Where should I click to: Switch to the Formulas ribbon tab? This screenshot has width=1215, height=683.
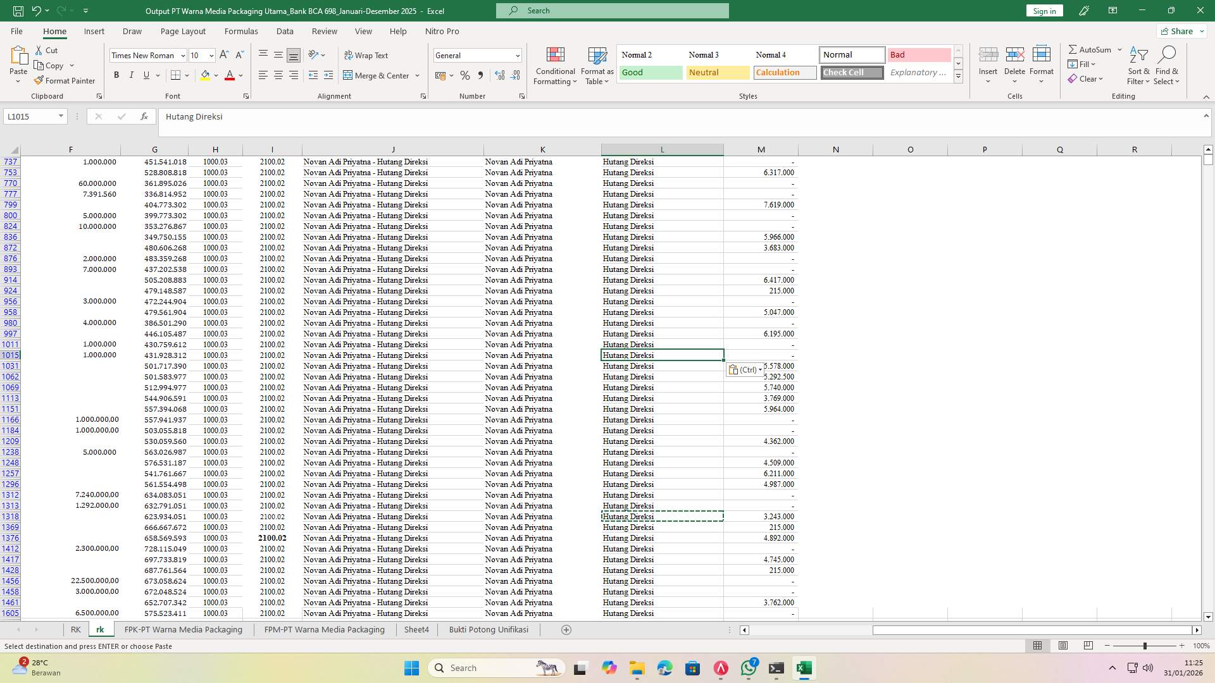pos(241,31)
